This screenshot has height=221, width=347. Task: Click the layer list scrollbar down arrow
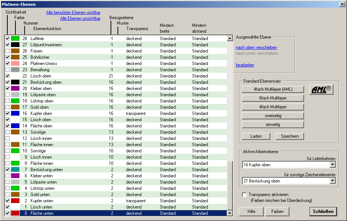(230, 213)
